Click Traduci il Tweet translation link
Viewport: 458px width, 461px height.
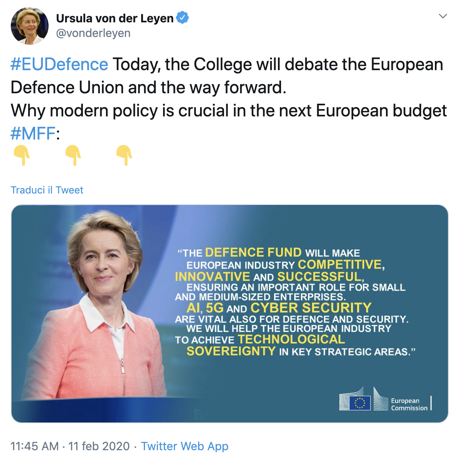pos(47,190)
